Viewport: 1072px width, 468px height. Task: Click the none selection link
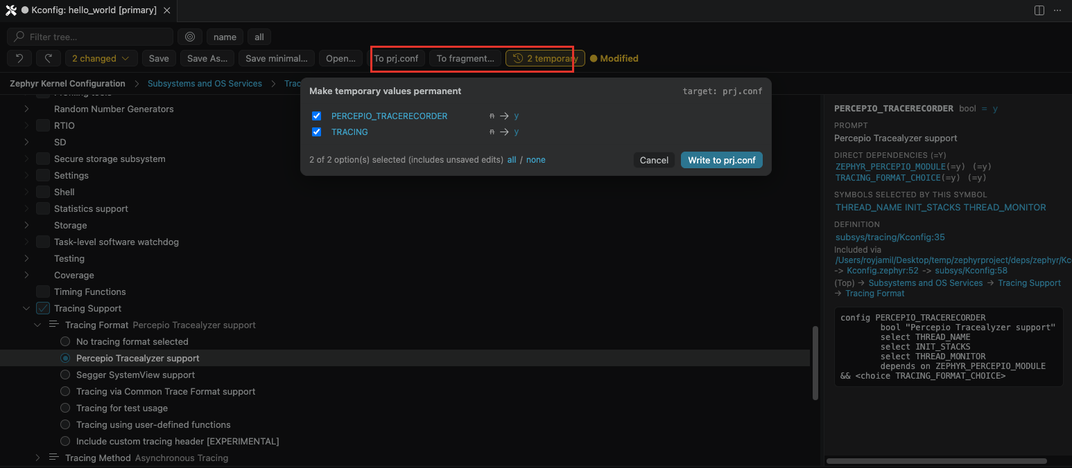point(536,160)
